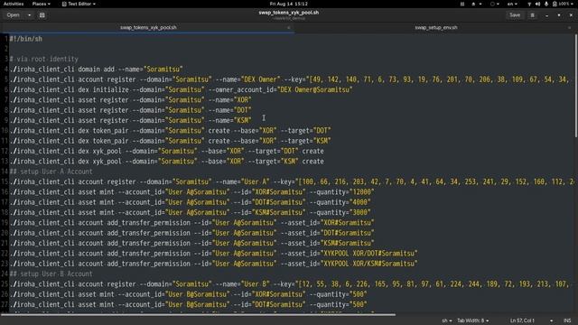
Task: Switch to the swap_setup_env.sh tab
Action: tap(436, 28)
